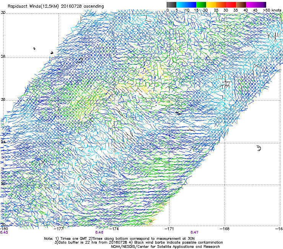Screen dimensions: 283x249
Task: Click the '10' legend scale label
Action: coord(187,10)
